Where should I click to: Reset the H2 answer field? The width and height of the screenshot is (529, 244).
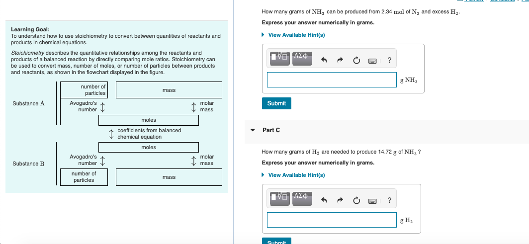(x=356, y=201)
